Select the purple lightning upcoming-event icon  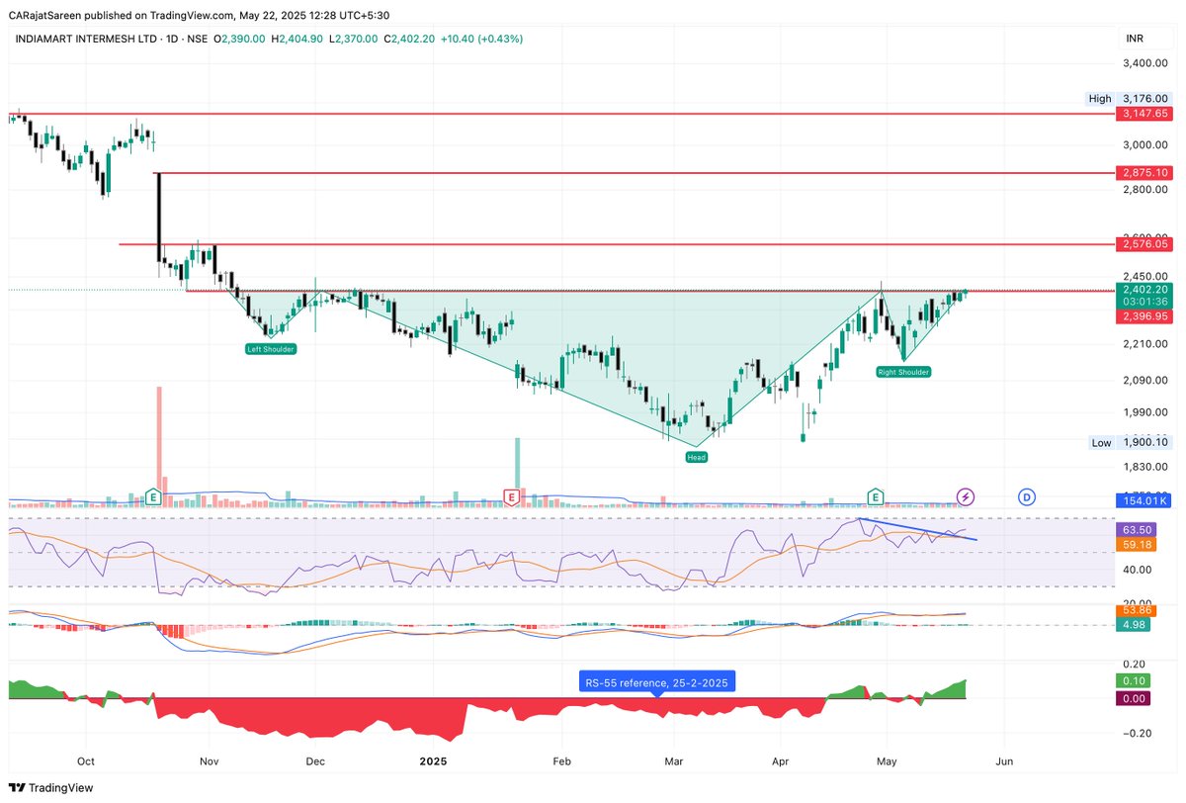(967, 497)
